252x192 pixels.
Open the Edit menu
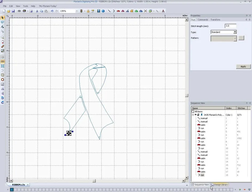pos(11,6)
